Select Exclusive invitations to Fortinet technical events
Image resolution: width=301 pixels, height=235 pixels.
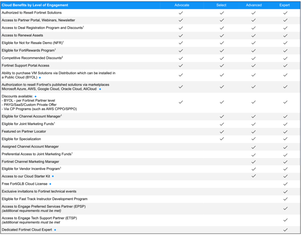pos(39,192)
